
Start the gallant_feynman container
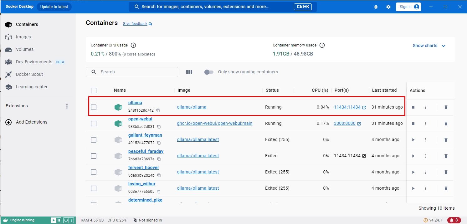(x=413, y=140)
